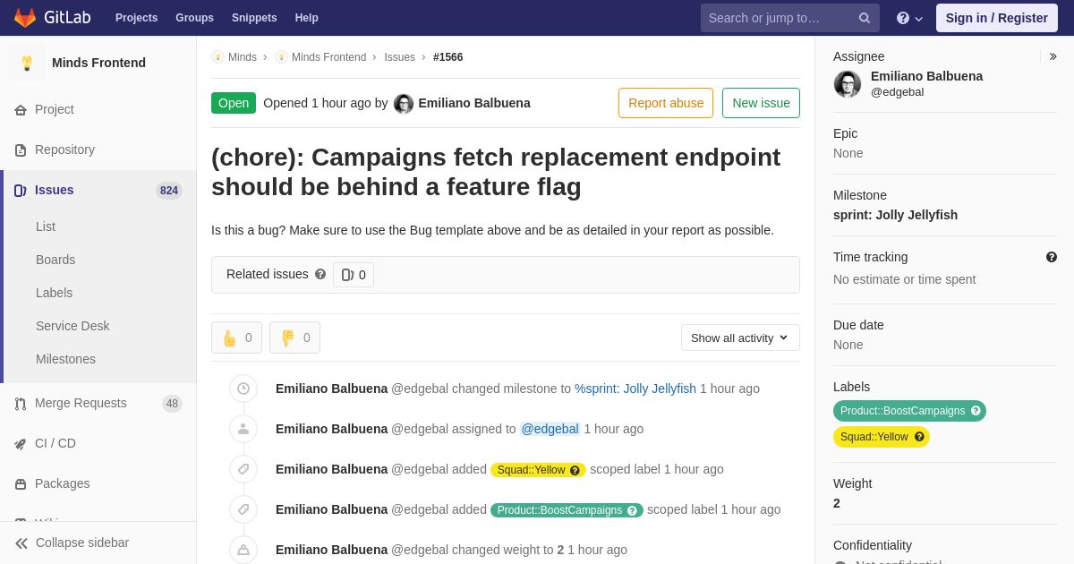Click the Report abuse button

point(666,103)
